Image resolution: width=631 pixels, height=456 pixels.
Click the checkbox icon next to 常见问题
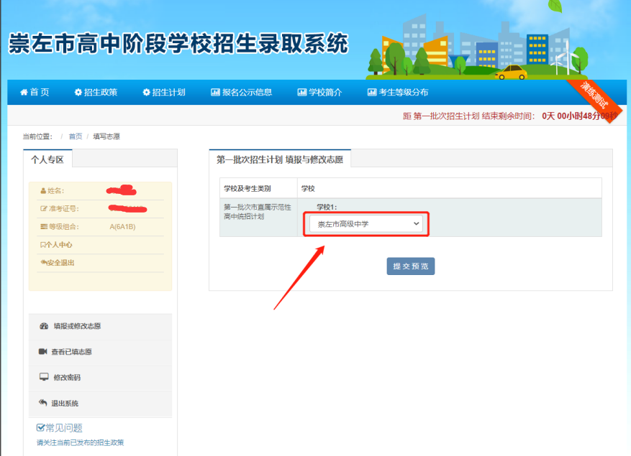click(41, 428)
